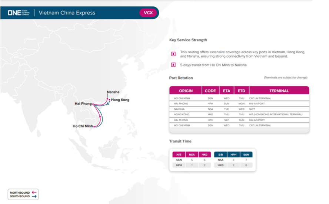The width and height of the screenshot is (329, 204).
Task: Click the bullet icon beside the 5 days transit text
Action: pos(173,65)
